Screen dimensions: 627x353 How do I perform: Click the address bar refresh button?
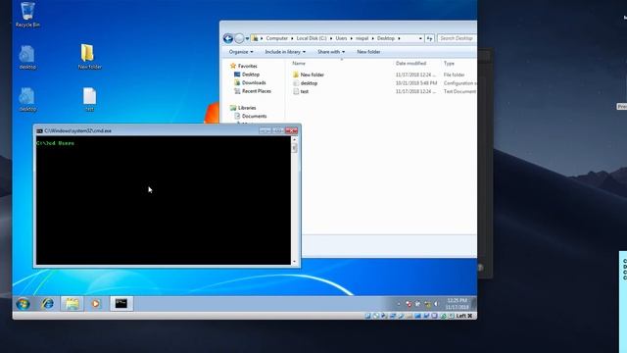[429, 38]
